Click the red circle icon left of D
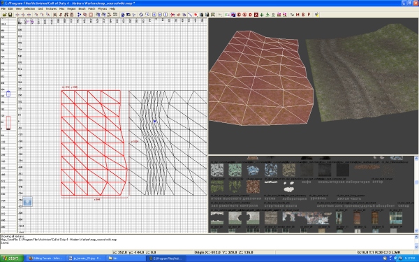 tap(244, 15)
